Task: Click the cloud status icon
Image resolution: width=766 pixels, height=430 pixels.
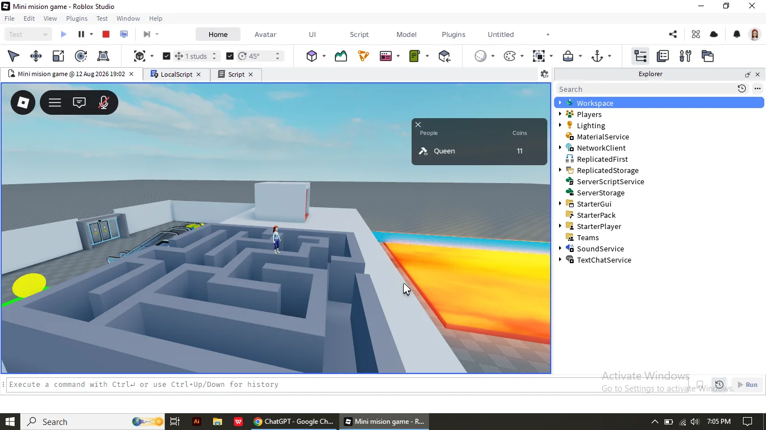Action: tap(714, 34)
